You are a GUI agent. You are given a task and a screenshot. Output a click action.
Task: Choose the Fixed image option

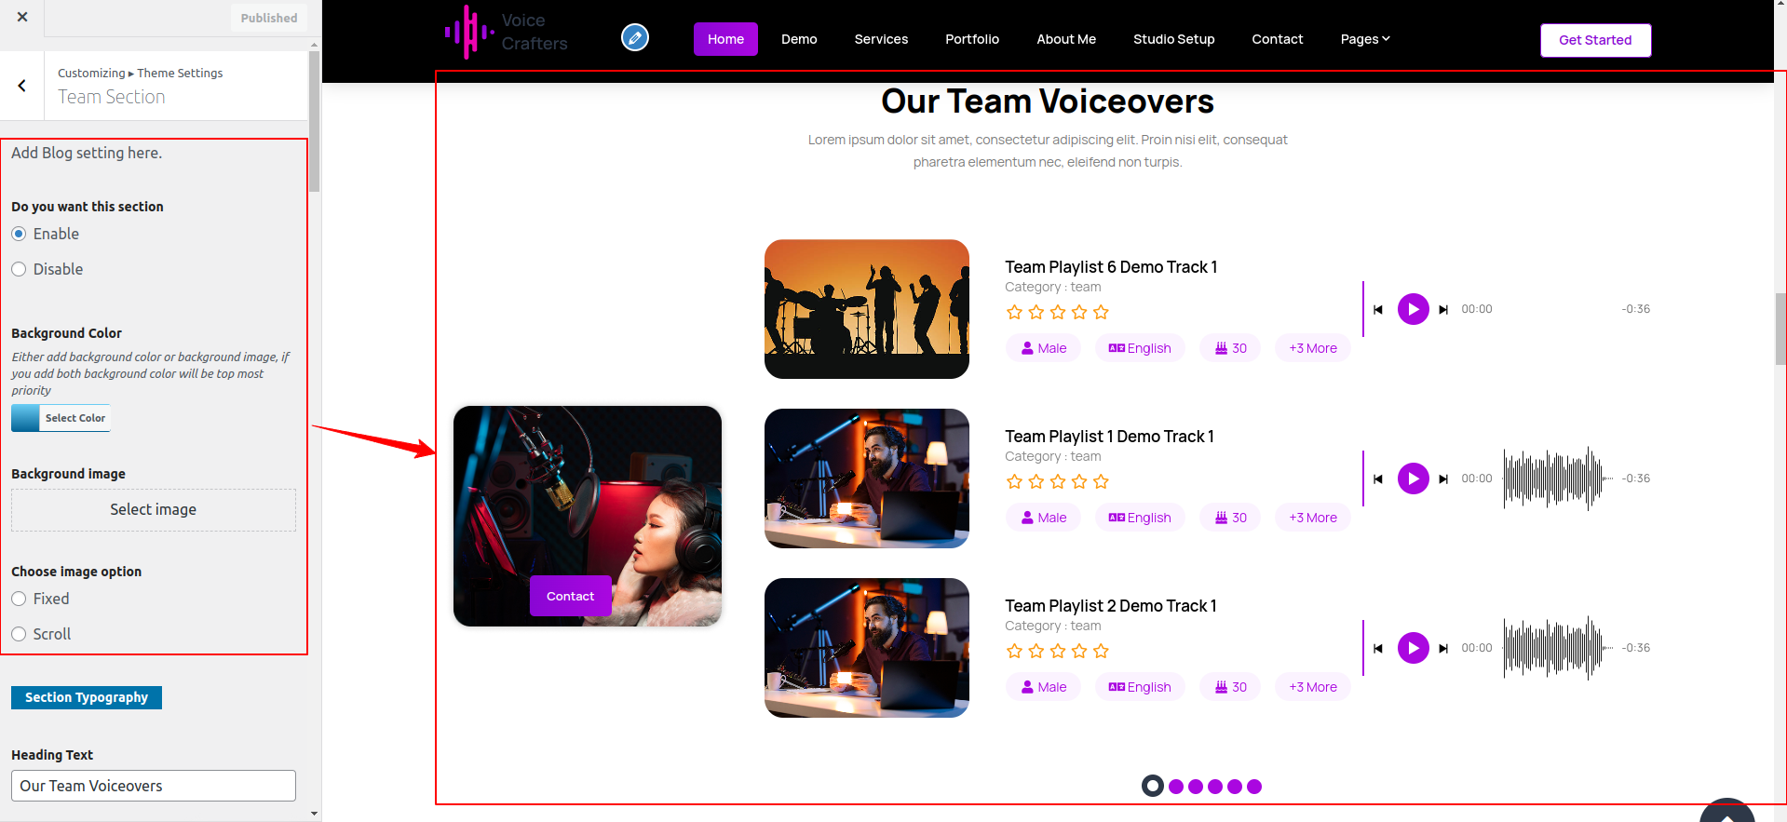19,599
